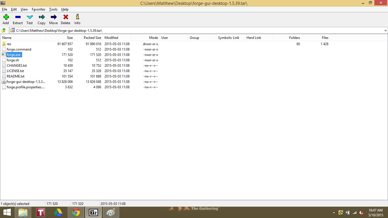Show hidden system tray icons
The image size is (388, 218).
(x=334, y=213)
